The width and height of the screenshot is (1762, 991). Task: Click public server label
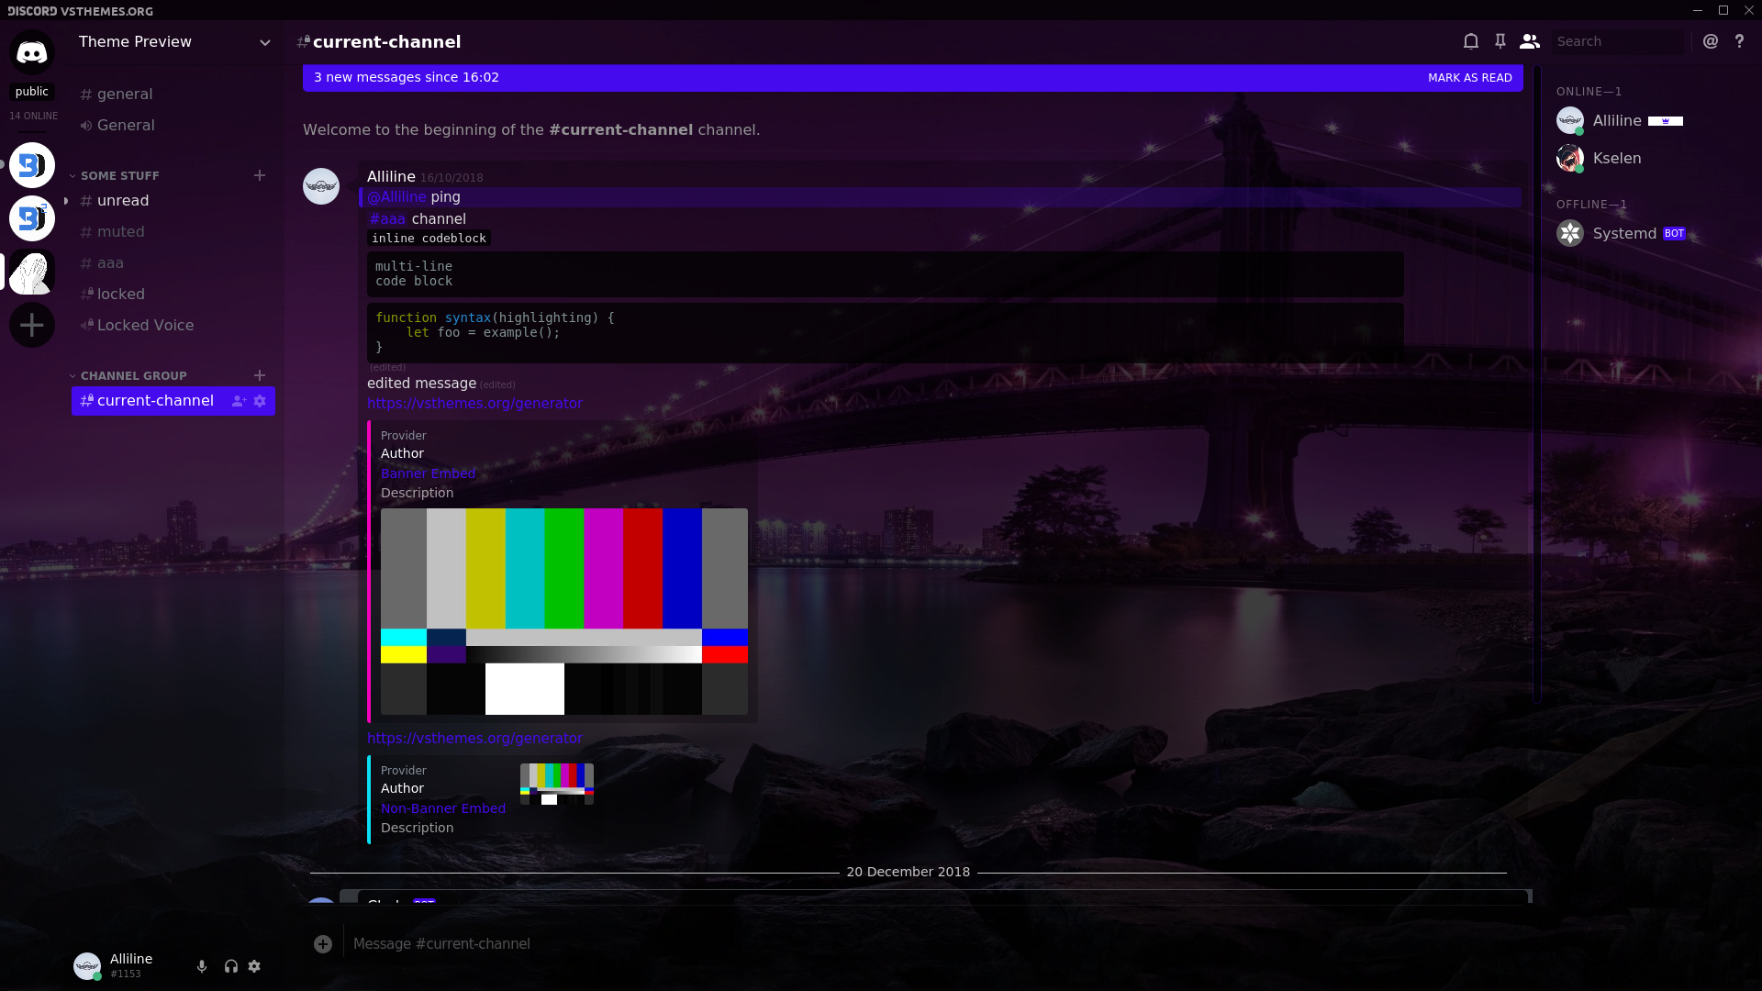(x=32, y=92)
